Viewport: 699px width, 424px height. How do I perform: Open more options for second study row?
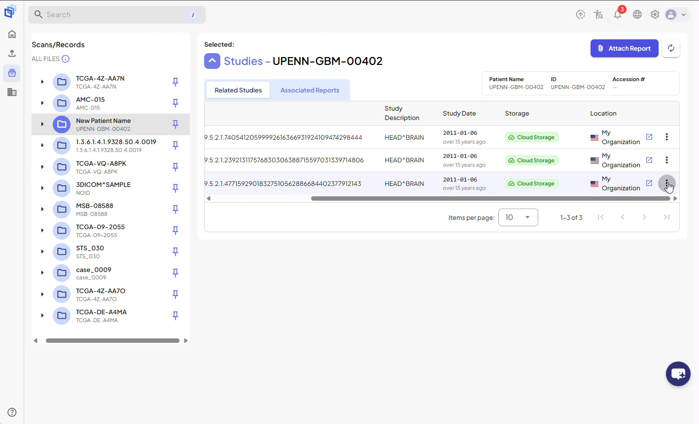tap(666, 160)
